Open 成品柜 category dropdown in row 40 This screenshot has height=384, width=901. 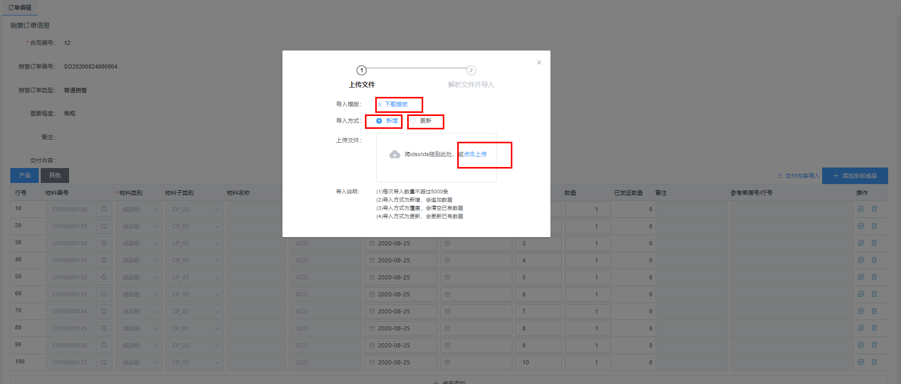(x=139, y=260)
